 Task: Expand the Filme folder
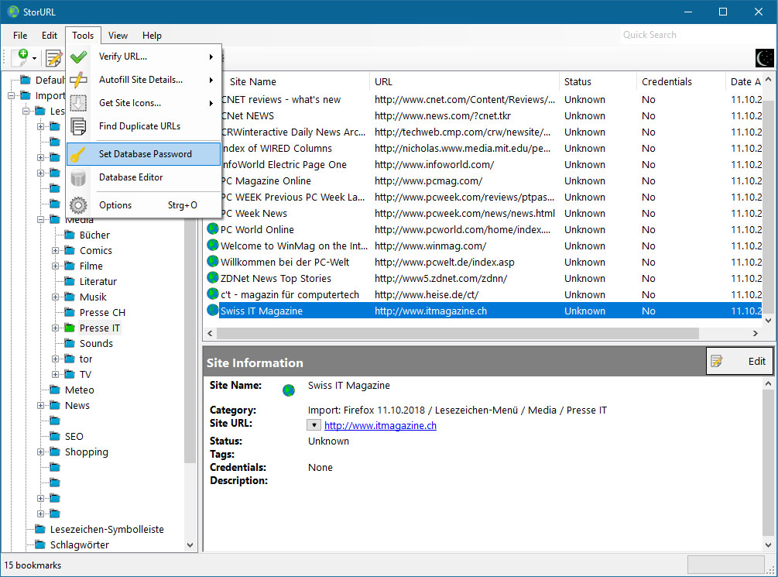(x=56, y=266)
